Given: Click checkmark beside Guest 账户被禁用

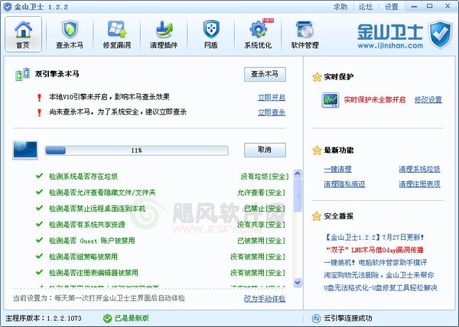Looking at the screenshot, I should (x=39, y=240).
